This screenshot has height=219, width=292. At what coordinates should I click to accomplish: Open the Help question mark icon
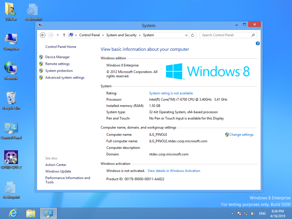tap(257, 43)
